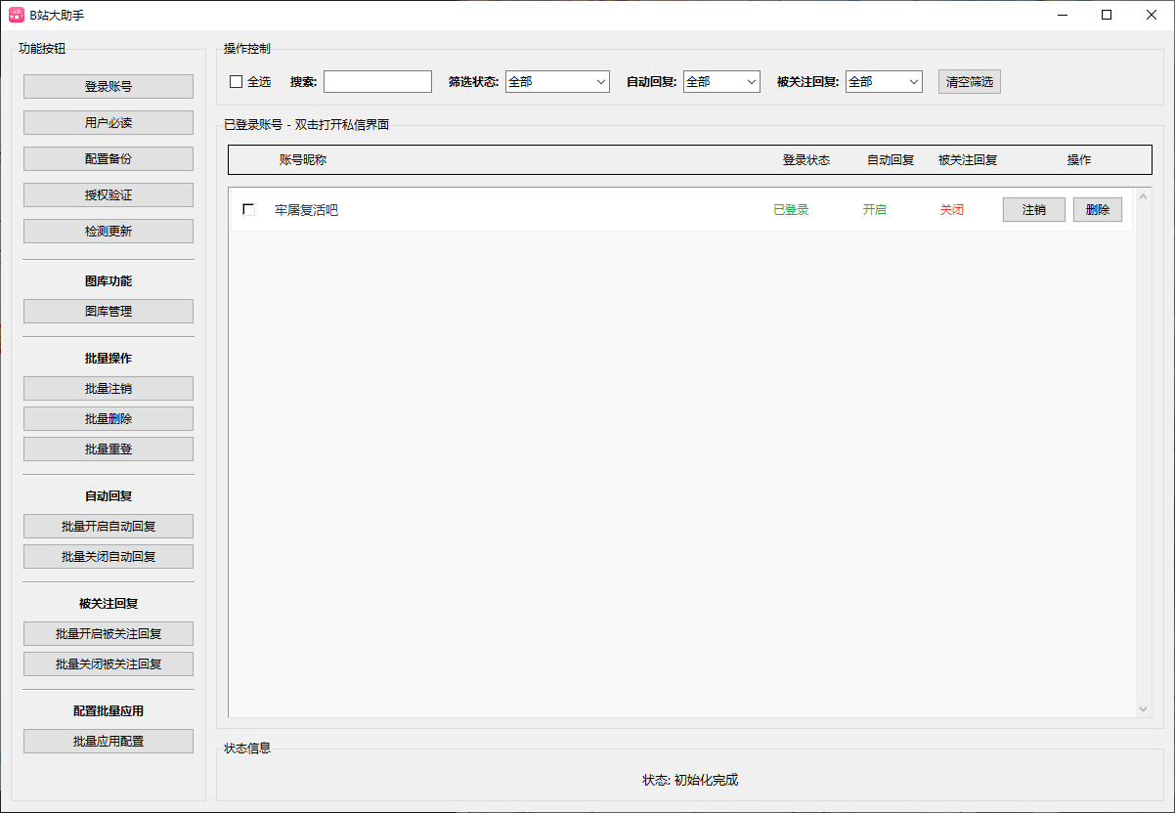Viewport: 1175px width, 813px height.
Task: Delete the 牢屠复活吧 account with 删除
Action: point(1097,210)
